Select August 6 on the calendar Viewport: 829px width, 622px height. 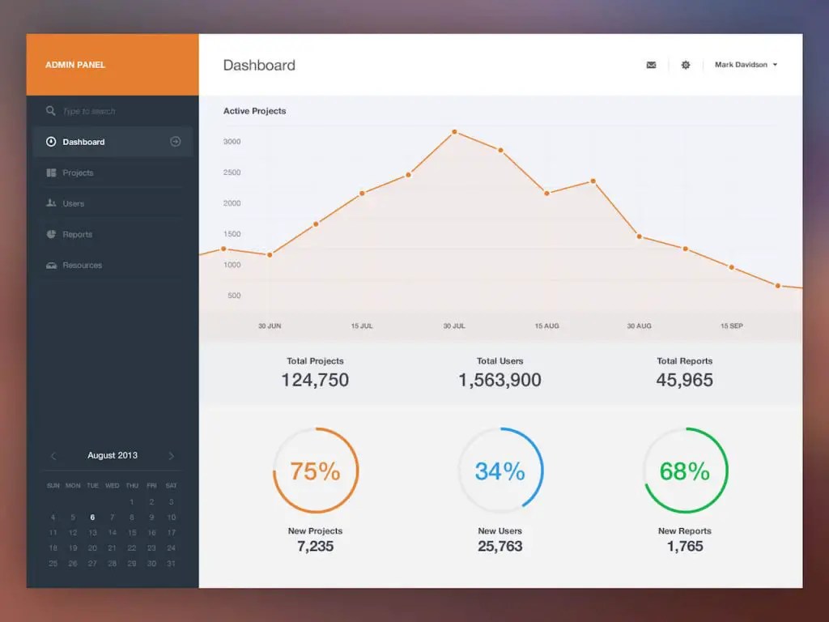pyautogui.click(x=91, y=518)
